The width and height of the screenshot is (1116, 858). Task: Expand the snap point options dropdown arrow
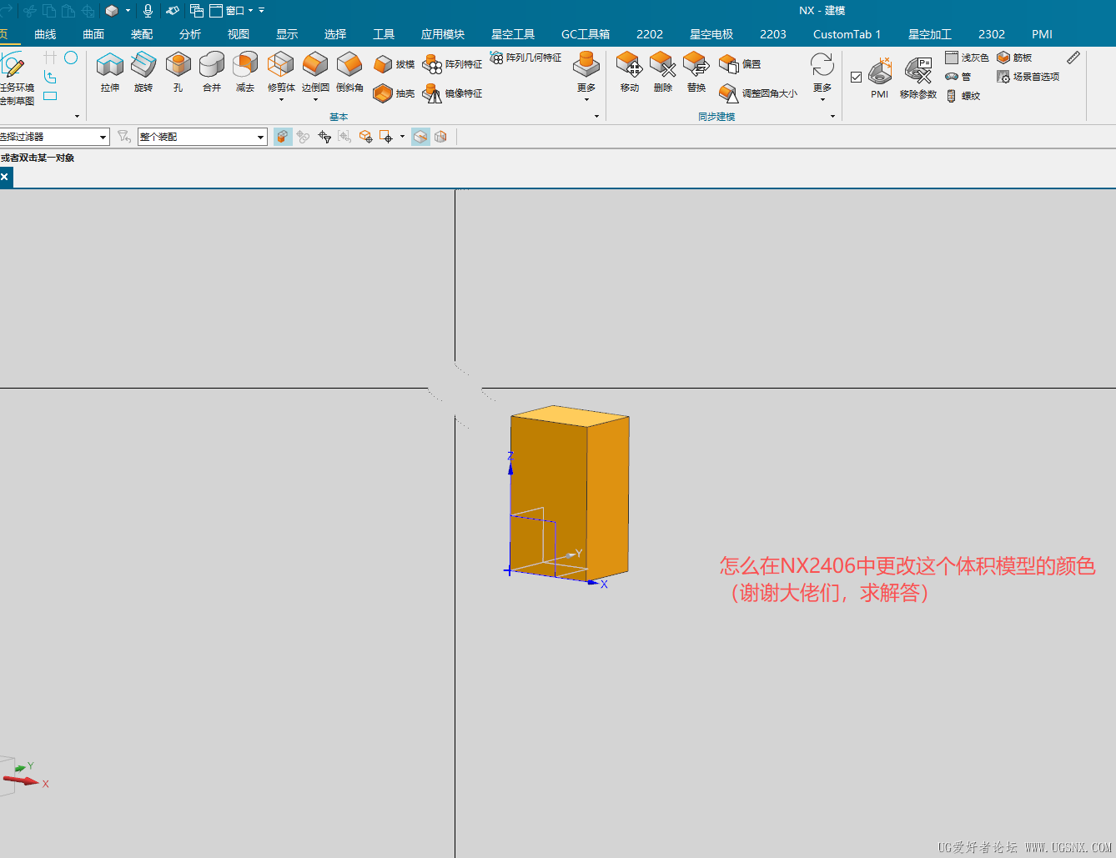tap(403, 137)
